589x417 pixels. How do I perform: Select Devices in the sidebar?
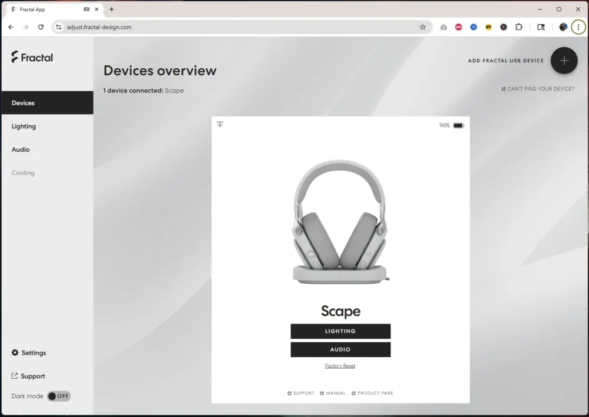coord(47,103)
